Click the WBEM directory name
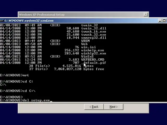 pos(85,41)
